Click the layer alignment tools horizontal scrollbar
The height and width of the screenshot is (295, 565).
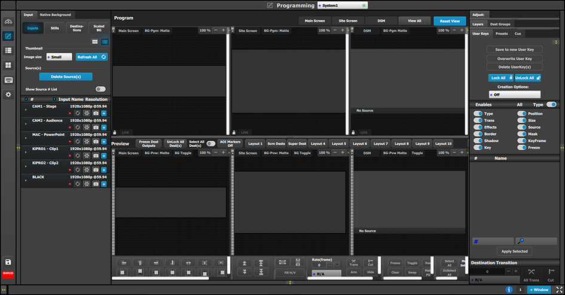(160, 278)
